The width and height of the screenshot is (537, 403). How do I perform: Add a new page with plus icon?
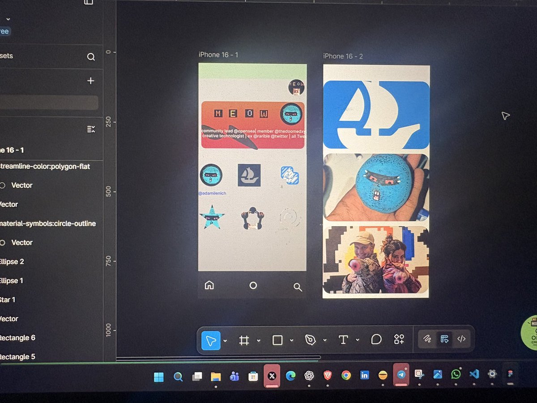[x=91, y=81]
